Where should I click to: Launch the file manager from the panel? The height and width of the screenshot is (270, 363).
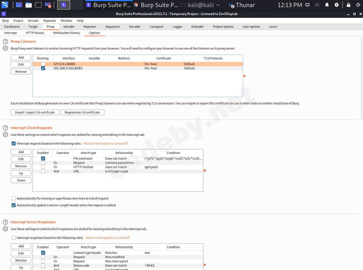(29, 5)
